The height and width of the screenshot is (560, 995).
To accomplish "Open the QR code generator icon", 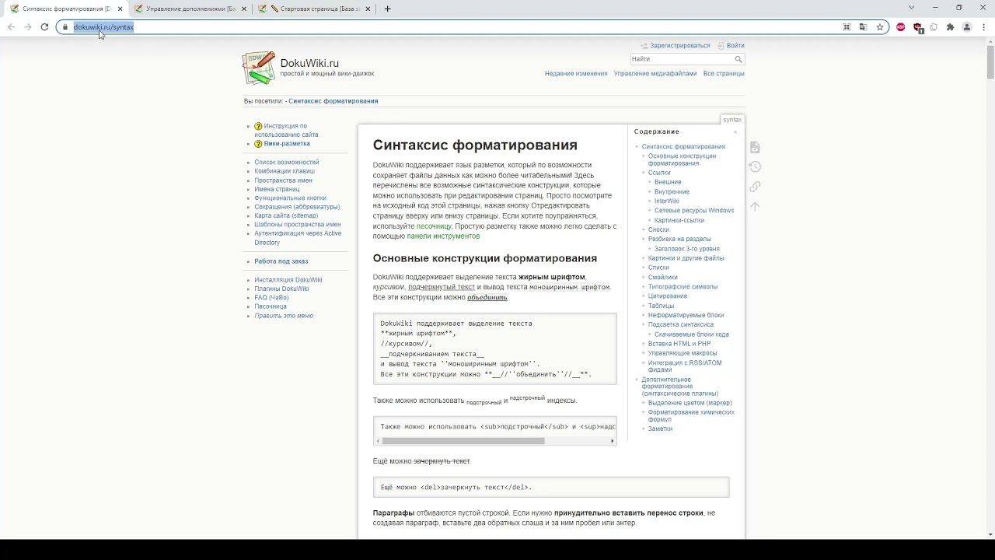I will pos(847,26).
